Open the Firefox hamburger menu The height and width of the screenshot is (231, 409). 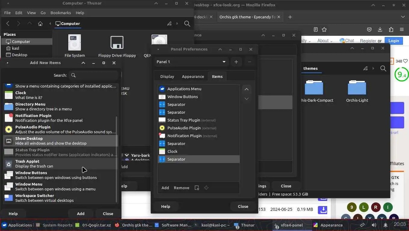(x=402, y=29)
